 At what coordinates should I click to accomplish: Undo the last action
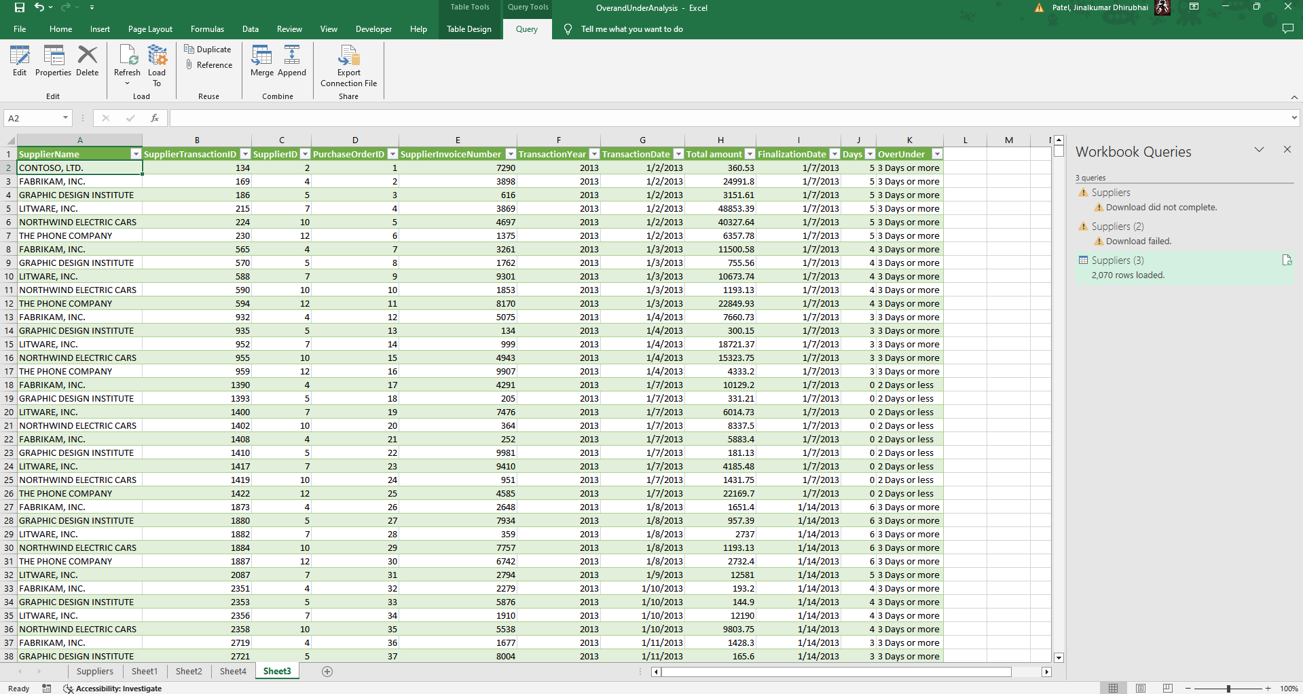tap(39, 7)
